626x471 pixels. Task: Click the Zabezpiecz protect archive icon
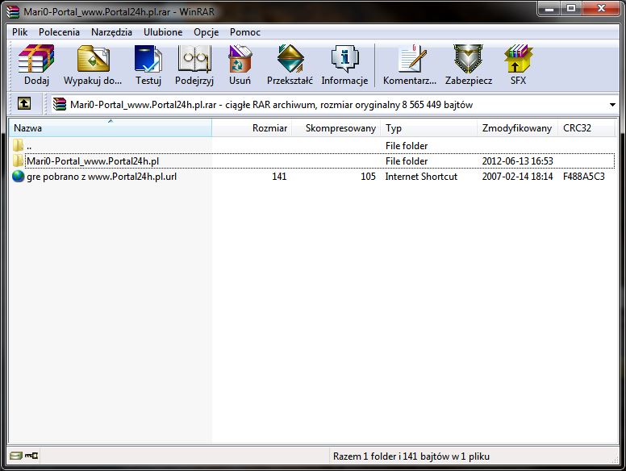469,59
